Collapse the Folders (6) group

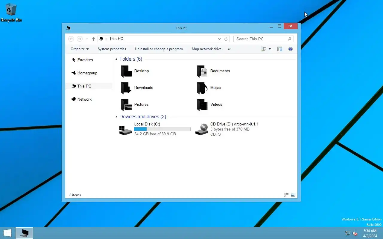(x=117, y=59)
